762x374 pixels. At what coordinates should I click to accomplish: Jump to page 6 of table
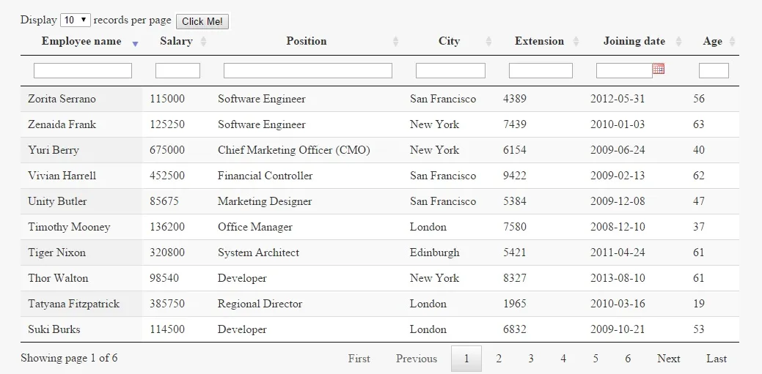[628, 359]
